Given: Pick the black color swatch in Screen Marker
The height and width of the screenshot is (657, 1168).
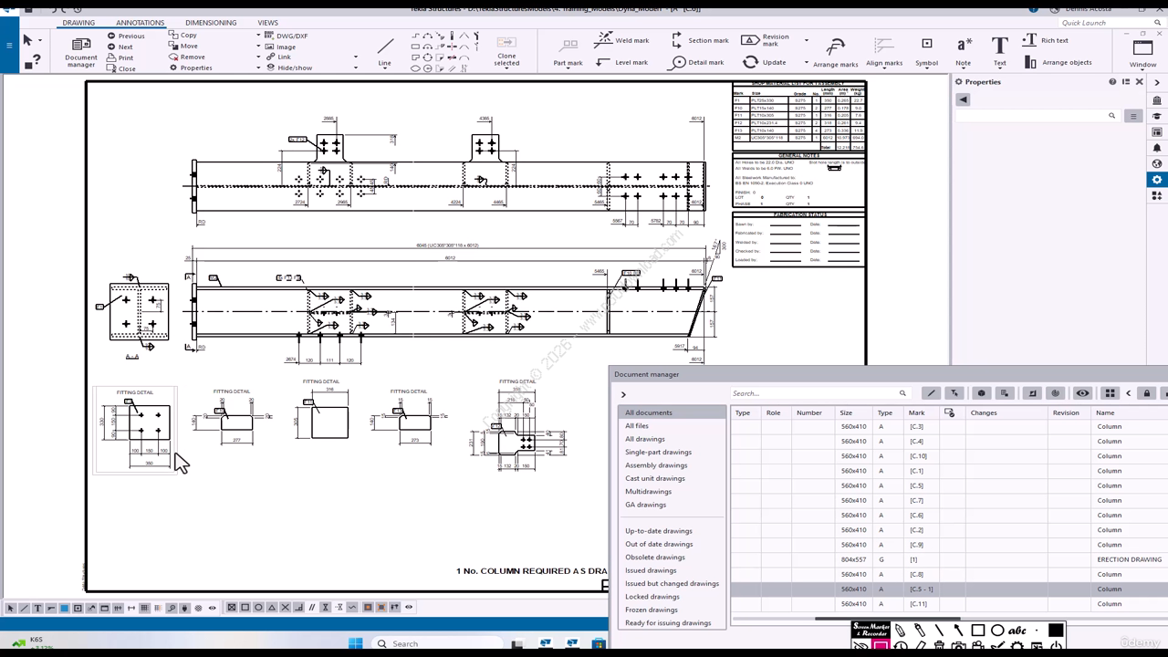Looking at the screenshot, I should pos(1056,630).
